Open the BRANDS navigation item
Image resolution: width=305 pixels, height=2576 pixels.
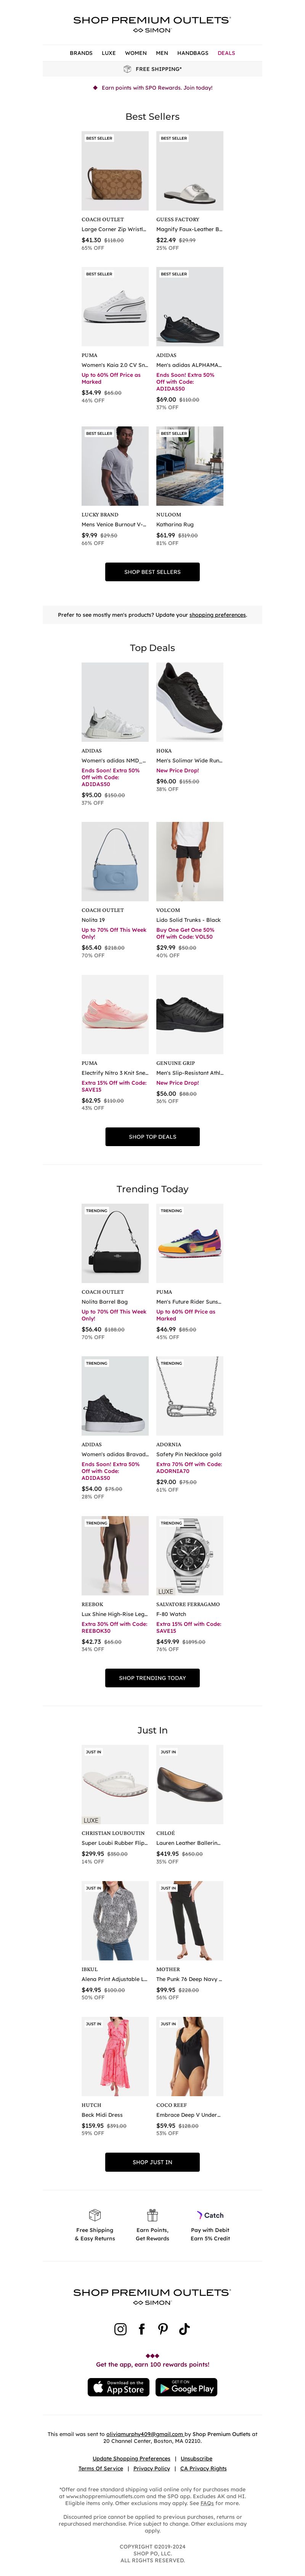click(x=81, y=53)
